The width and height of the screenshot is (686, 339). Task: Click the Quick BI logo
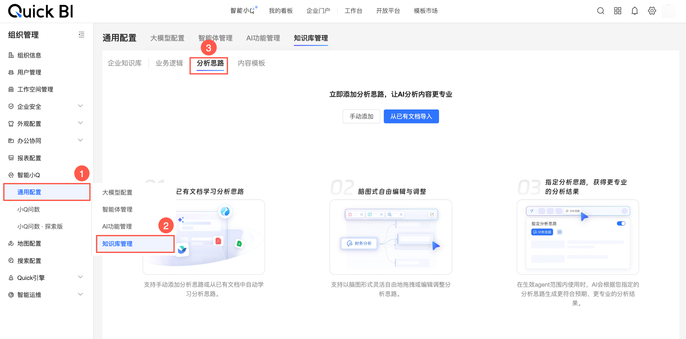40,11
